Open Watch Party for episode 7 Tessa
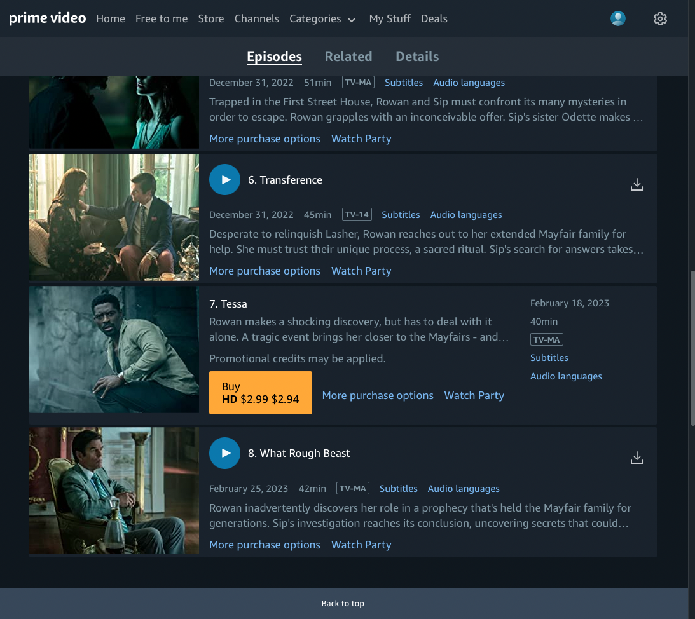 [x=474, y=395]
